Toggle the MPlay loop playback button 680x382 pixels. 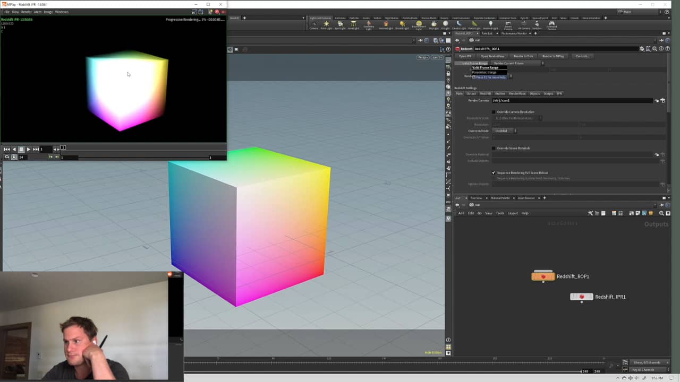[7, 157]
